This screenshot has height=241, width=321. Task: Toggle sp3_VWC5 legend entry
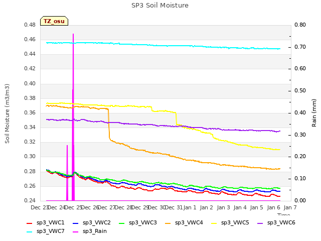pos(230,223)
